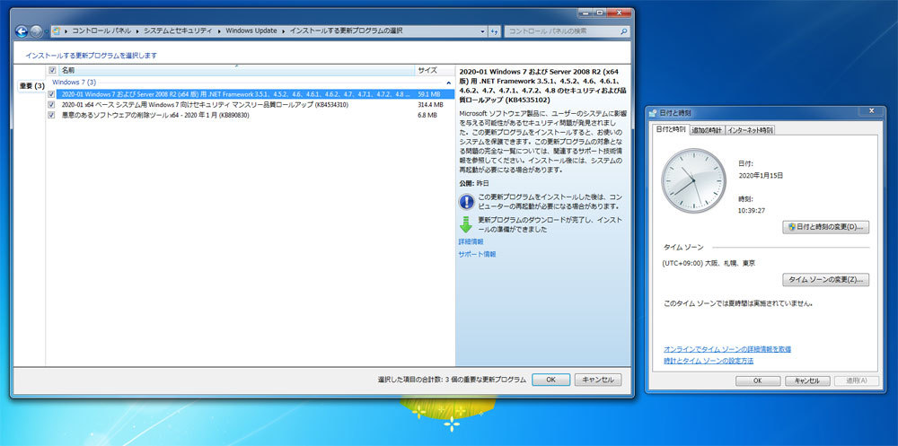Click the インストールする更新プログラムを選択します heading
This screenshot has width=898, height=446.
tap(91, 56)
